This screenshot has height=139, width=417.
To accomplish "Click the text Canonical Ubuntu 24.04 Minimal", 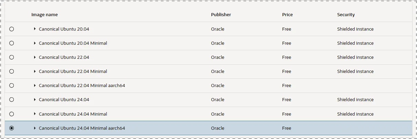I will [x=73, y=114].
